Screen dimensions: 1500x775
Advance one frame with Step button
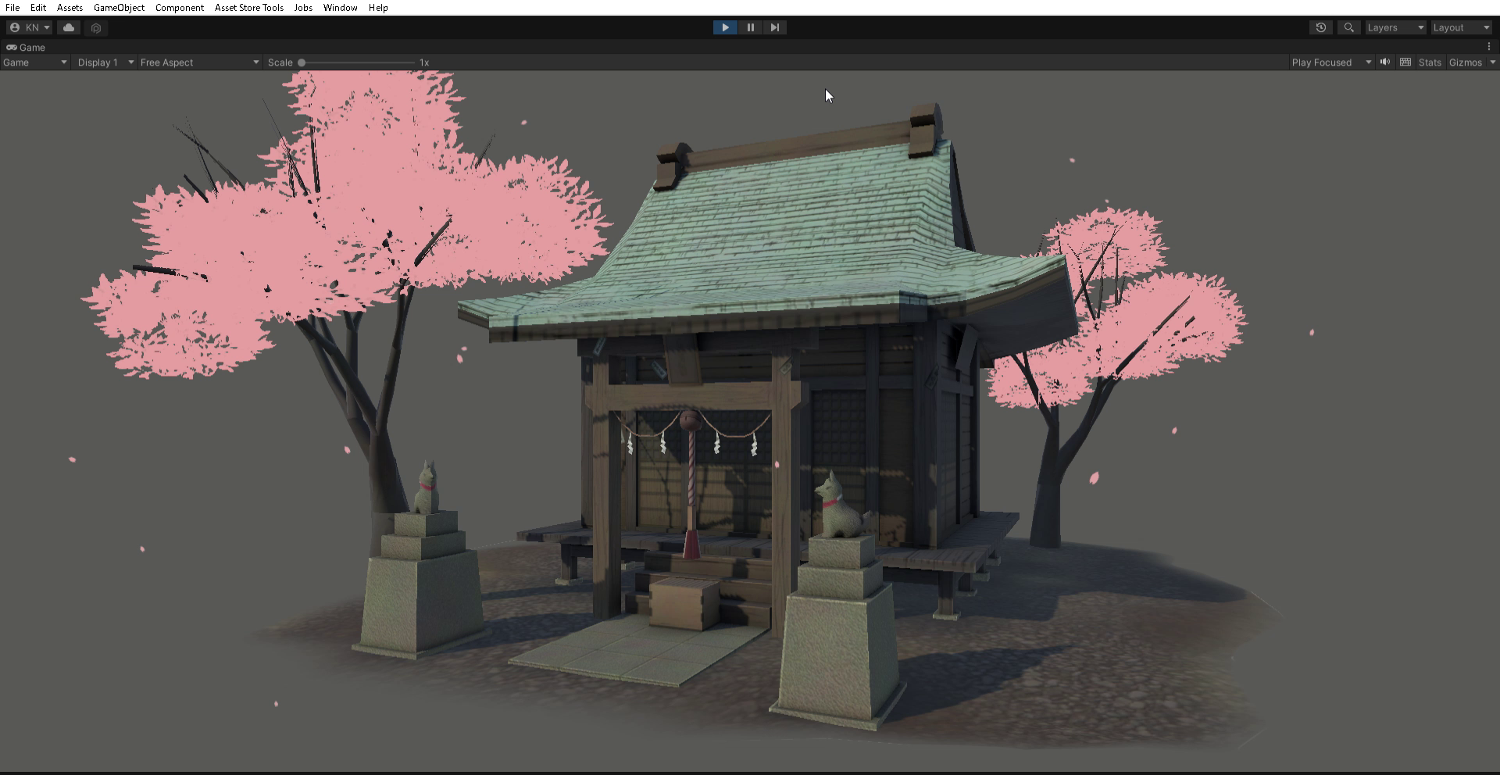(x=774, y=27)
